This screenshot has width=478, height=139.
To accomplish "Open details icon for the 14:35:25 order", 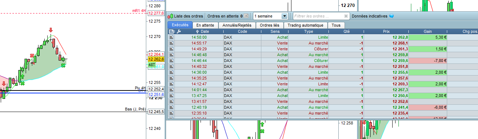I will point(171,78).
